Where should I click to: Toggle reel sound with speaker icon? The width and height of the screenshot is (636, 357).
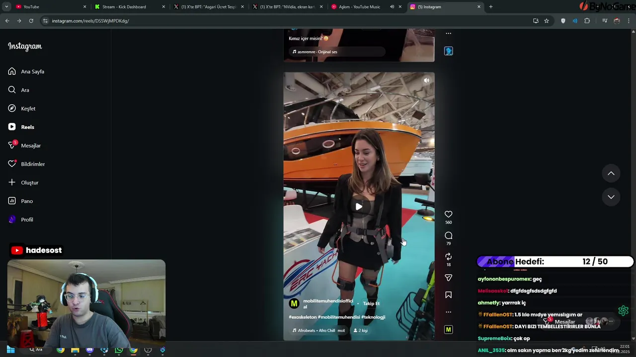pos(426,80)
